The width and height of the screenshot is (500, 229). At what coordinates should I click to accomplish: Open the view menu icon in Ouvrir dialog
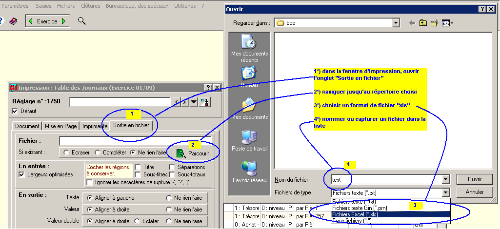pyautogui.click(x=447, y=23)
